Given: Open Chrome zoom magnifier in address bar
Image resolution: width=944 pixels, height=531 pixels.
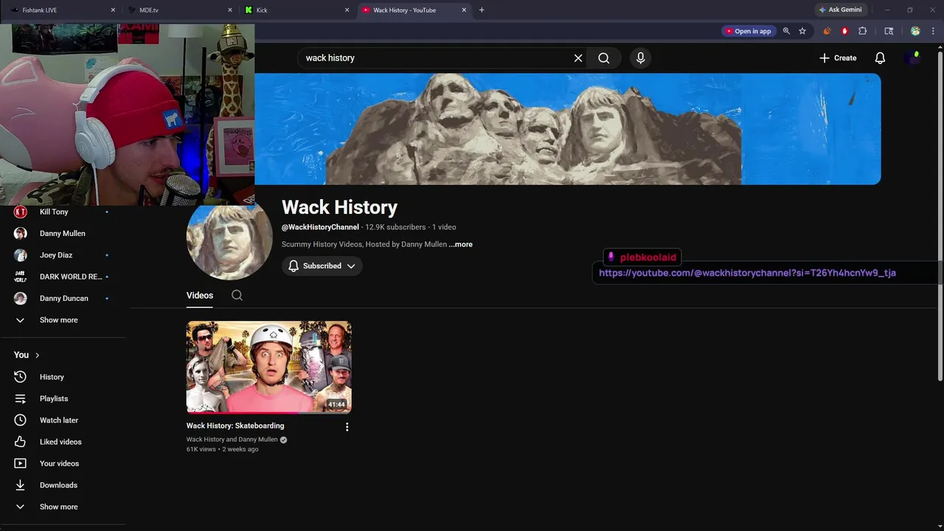Looking at the screenshot, I should pyautogui.click(x=786, y=31).
